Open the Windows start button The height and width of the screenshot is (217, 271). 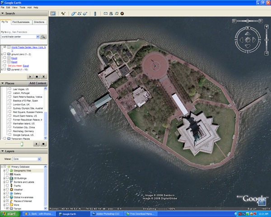coord(9,214)
